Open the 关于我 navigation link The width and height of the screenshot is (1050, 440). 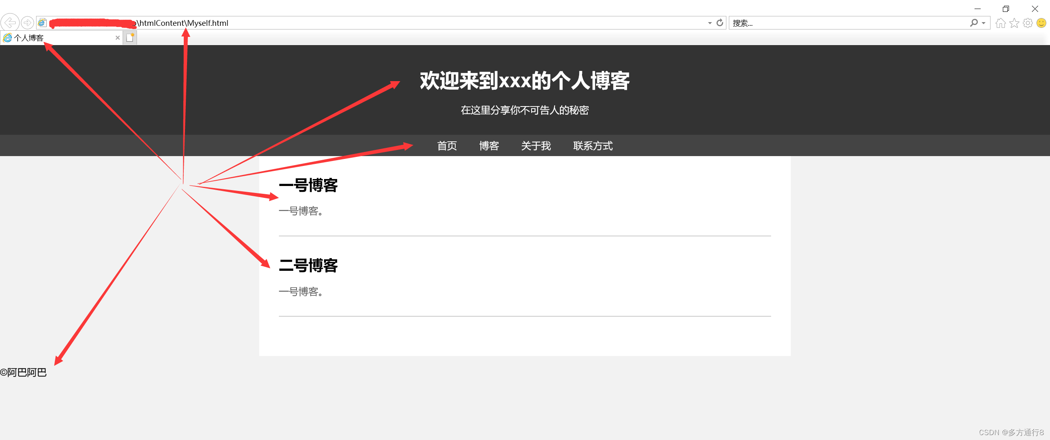pos(536,146)
